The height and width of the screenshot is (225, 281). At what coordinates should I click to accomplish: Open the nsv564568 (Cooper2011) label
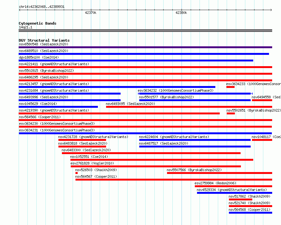click(249, 210)
